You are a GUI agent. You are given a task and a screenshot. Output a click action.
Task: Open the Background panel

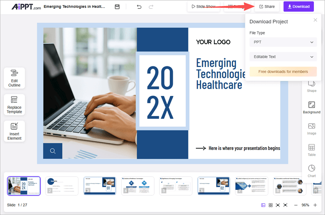point(312,108)
